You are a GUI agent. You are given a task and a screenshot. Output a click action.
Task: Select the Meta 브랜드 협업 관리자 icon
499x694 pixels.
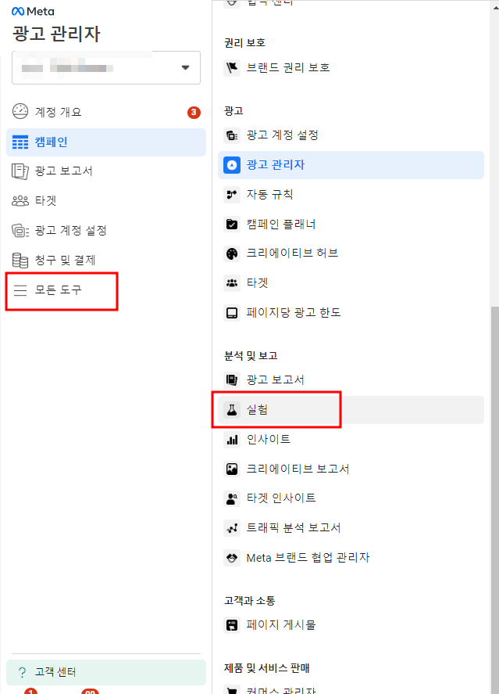(231, 557)
